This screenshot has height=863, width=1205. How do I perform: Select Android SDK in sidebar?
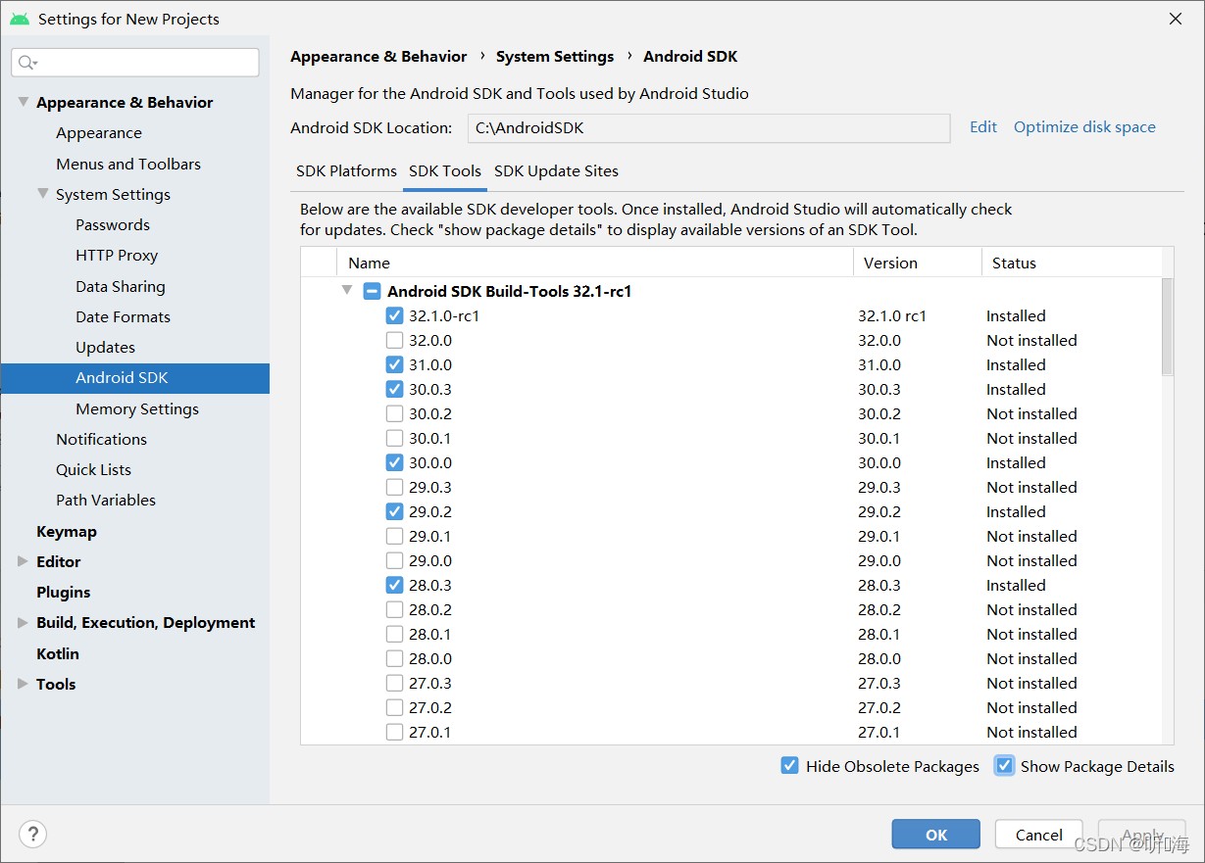click(135, 378)
